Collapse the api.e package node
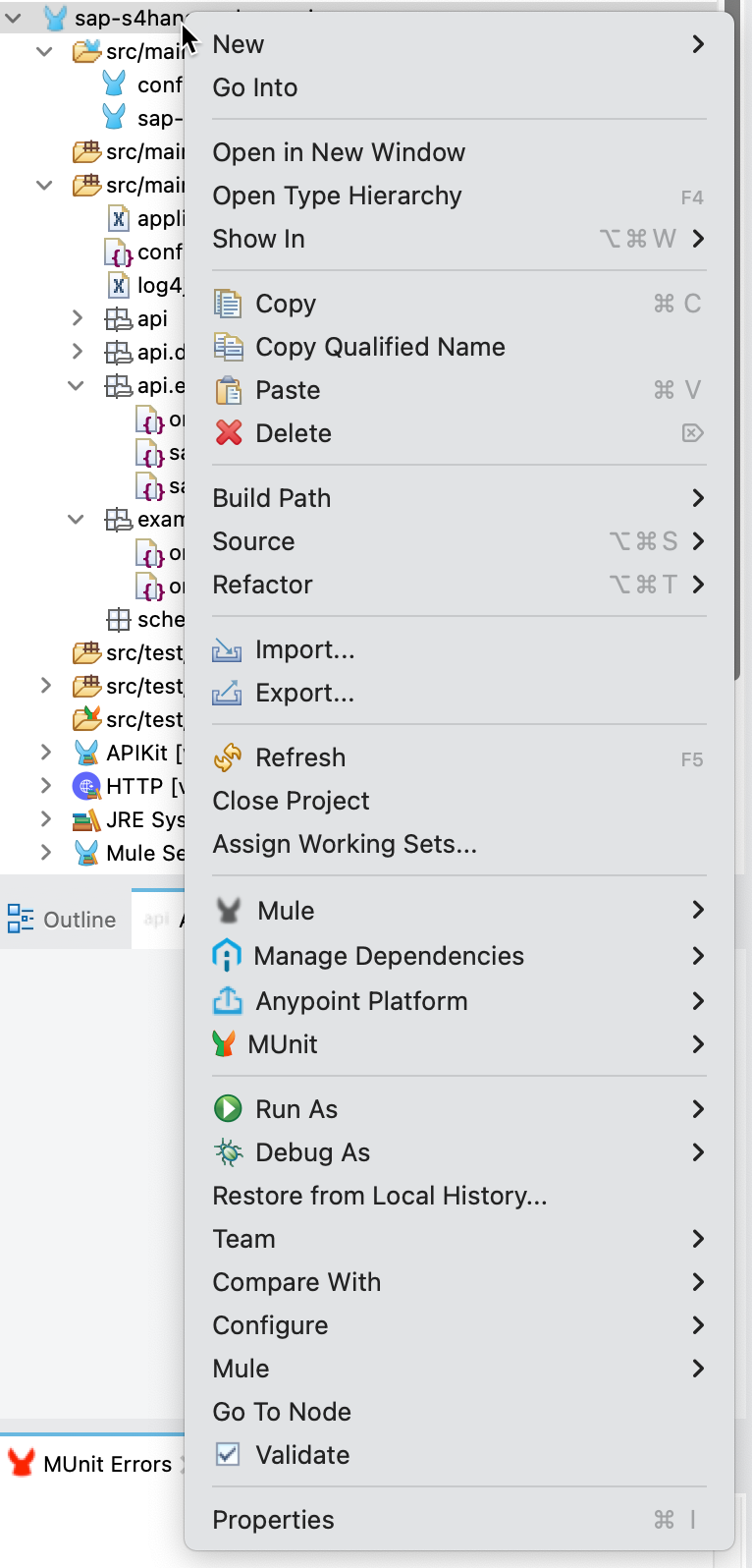The image size is (752, 1568). point(76,385)
